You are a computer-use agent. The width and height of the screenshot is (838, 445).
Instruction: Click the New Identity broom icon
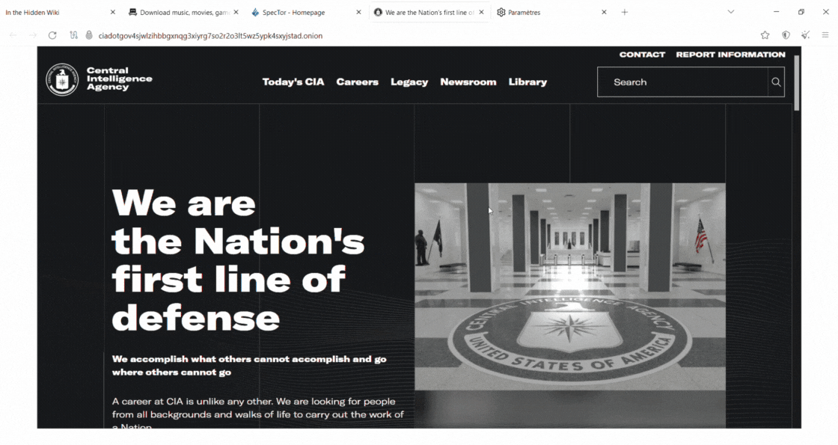click(x=805, y=35)
